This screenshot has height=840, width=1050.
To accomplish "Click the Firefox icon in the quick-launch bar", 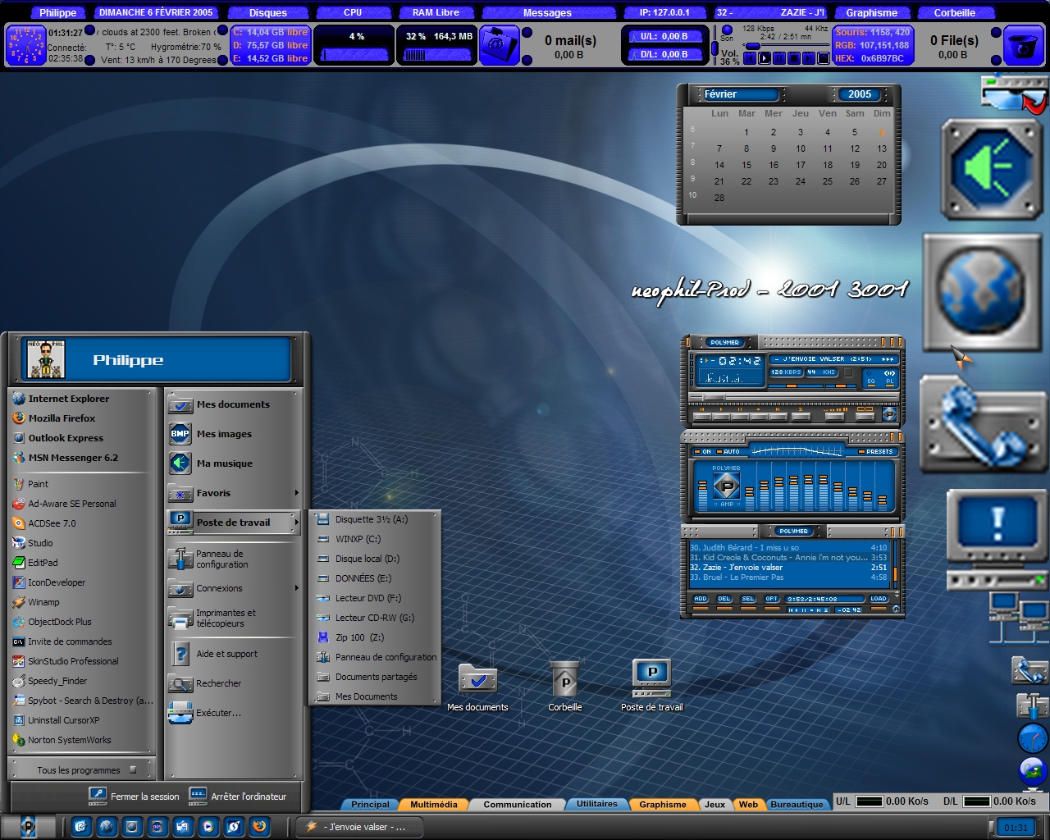I will tap(259, 826).
